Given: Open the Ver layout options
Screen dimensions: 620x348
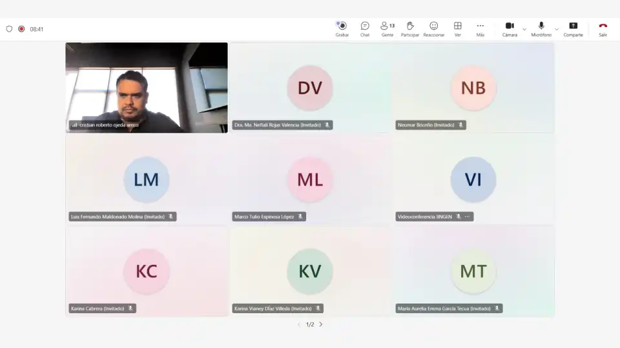Looking at the screenshot, I should 457,29.
